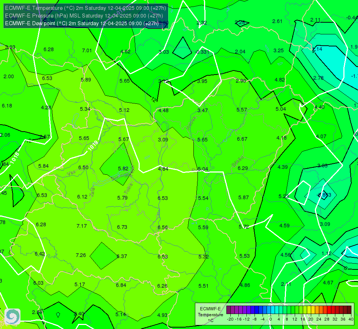Click the dew point value 5.72
Image resolution: width=358 pixels, height=329 pixels.
244,227
